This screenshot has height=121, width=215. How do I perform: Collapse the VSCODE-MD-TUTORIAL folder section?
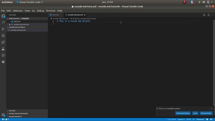pyautogui.click(x=17, y=27)
